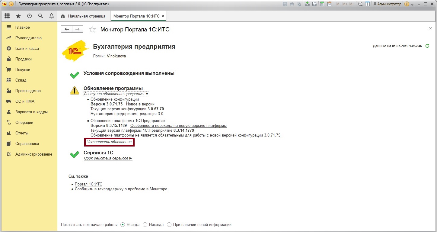Screen dimensions: 437x232
Task: Click the Версия 3.0.71.75 text
Action: point(107,104)
